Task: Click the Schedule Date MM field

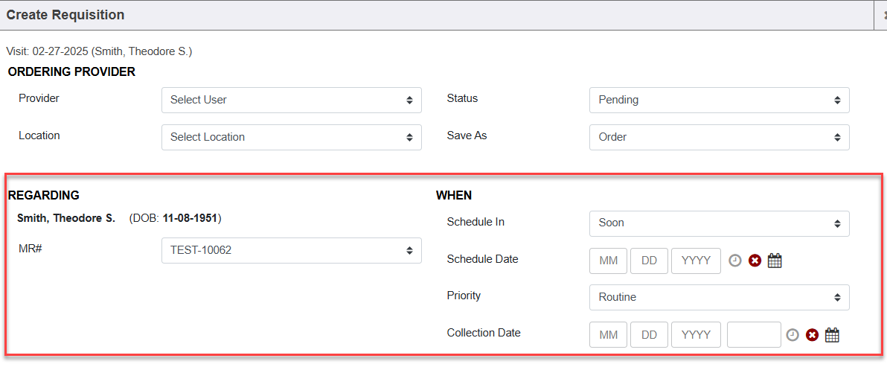Action: pos(608,261)
